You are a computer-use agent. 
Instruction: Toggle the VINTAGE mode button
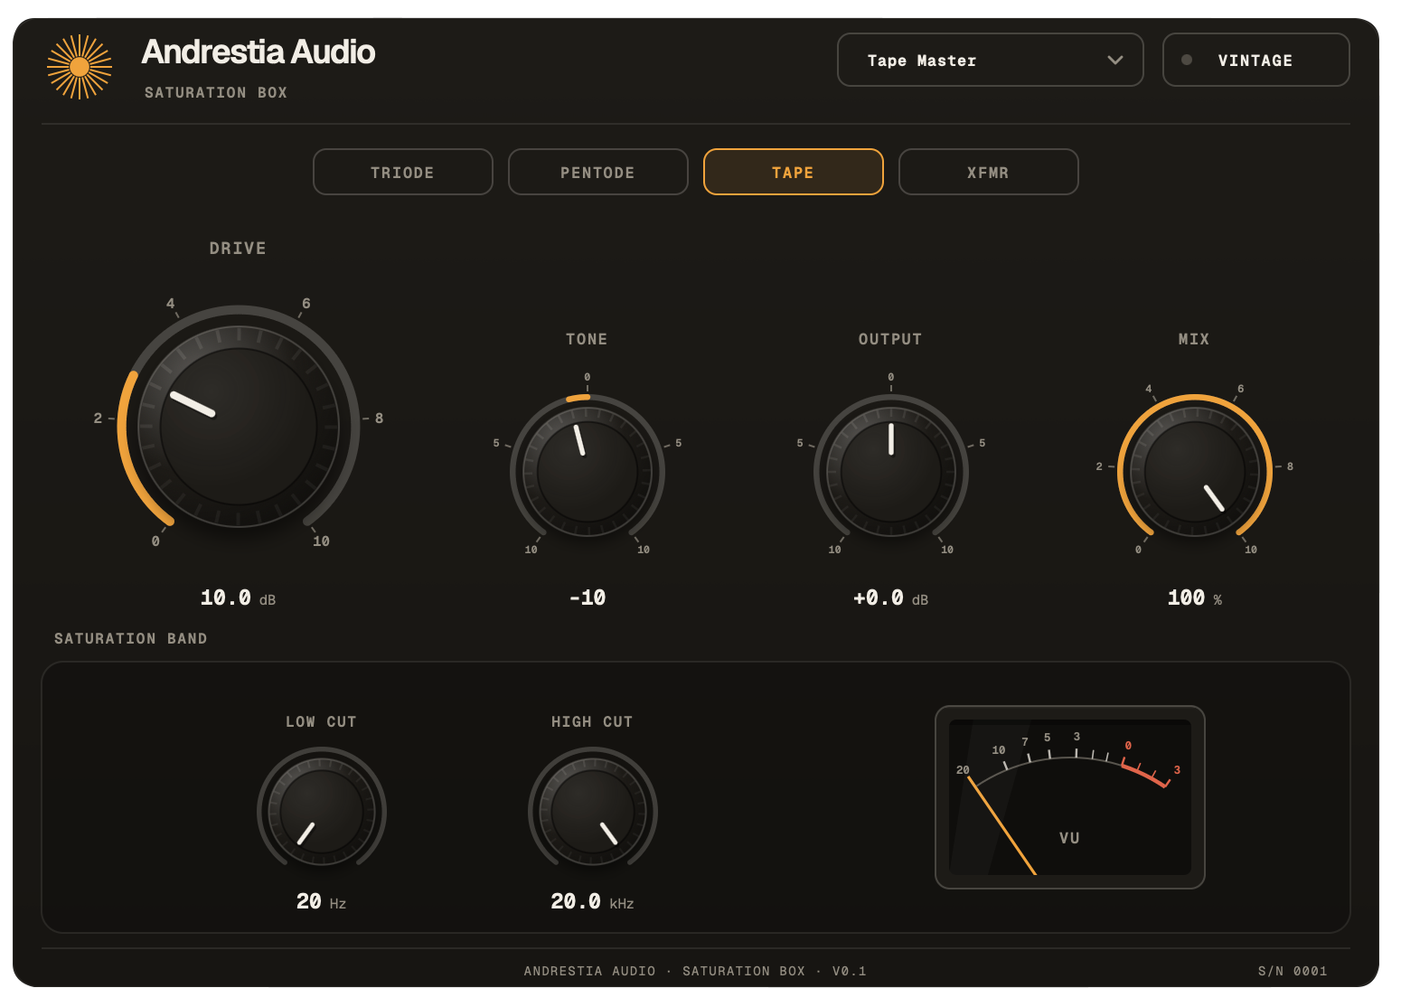pyautogui.click(x=1255, y=60)
